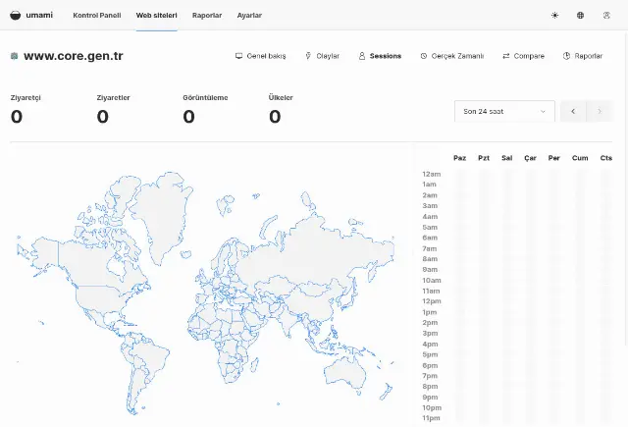
Task: Switch to the Genel bakış tab
Action: [261, 56]
